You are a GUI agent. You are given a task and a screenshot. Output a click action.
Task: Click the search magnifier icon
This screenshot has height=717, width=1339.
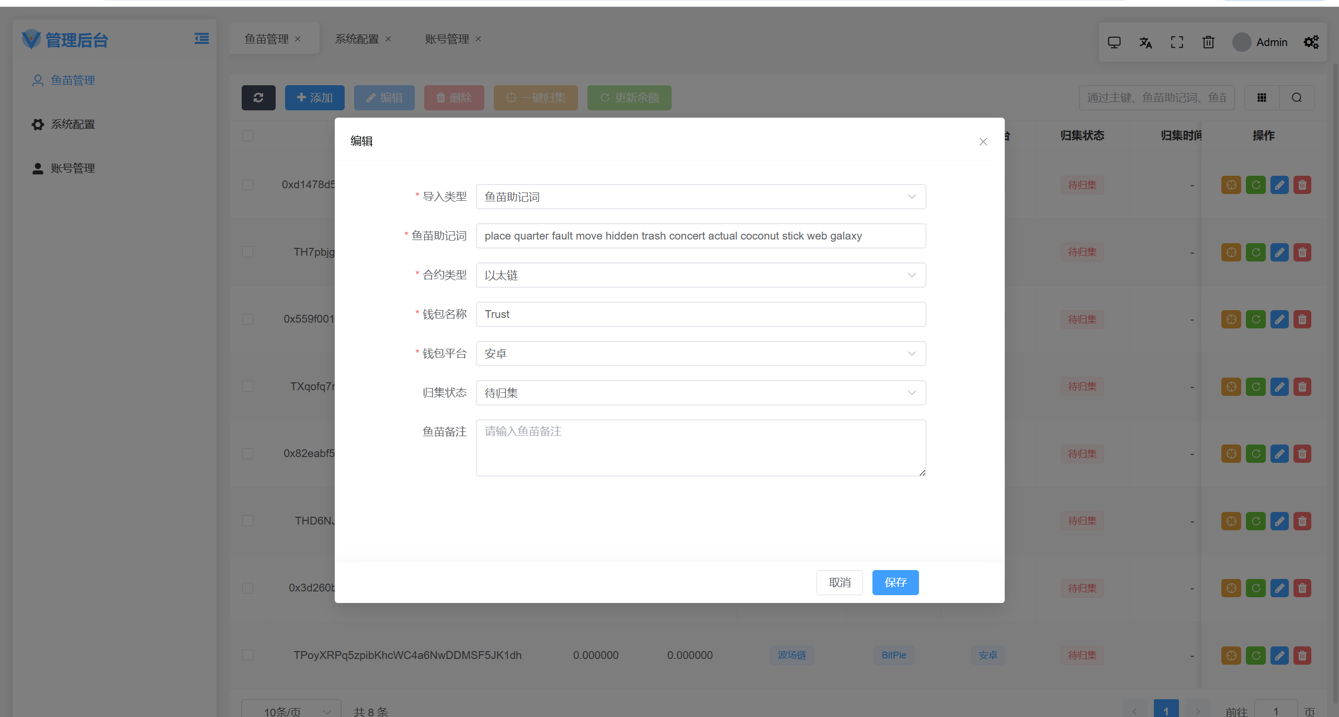tap(1297, 98)
